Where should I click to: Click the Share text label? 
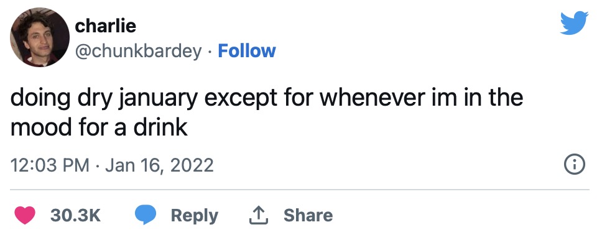(x=308, y=215)
